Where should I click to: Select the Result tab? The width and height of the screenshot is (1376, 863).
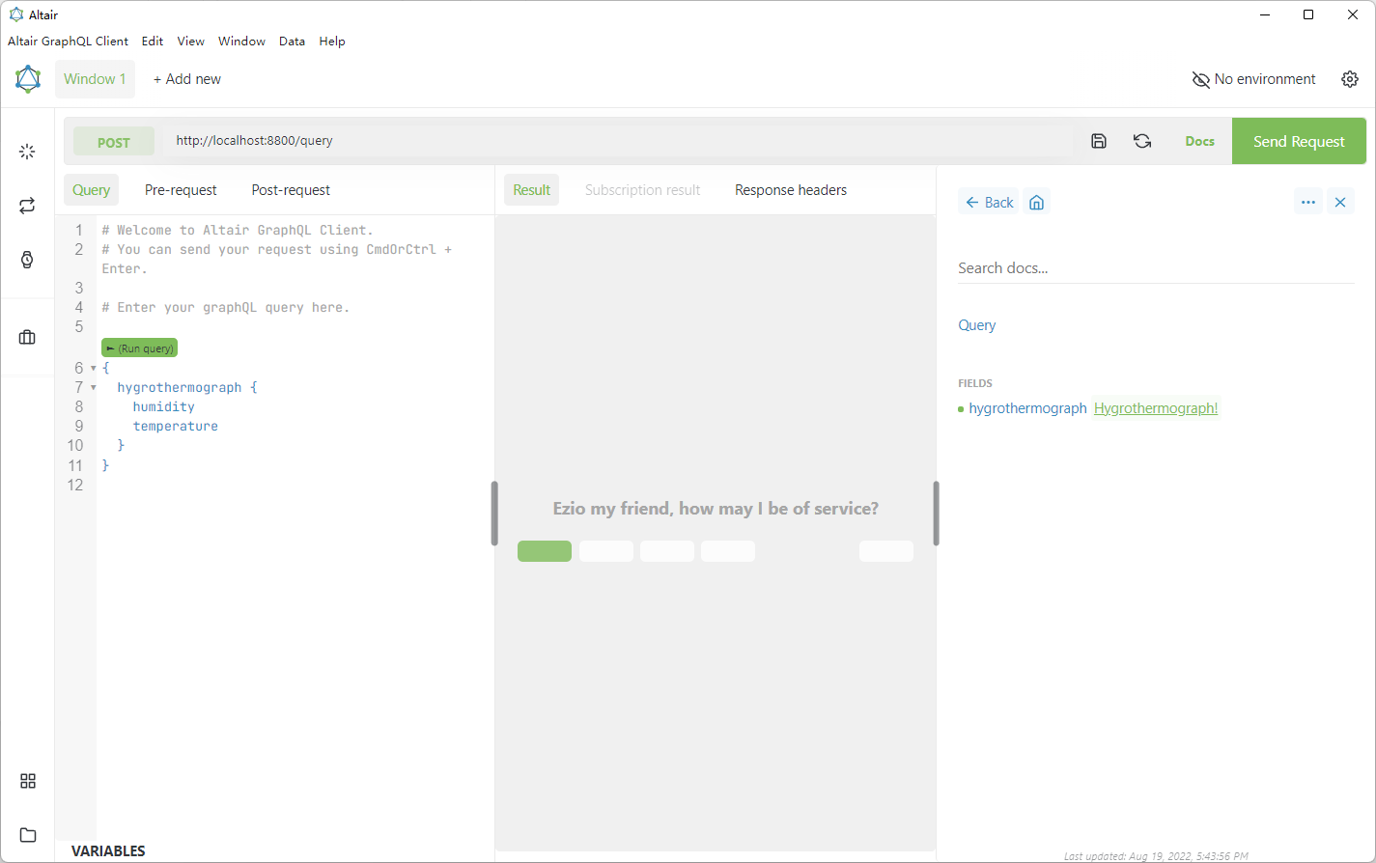click(x=531, y=190)
